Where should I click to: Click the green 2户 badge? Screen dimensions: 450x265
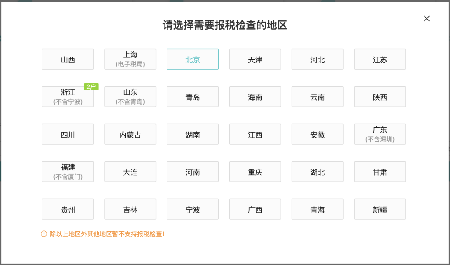[91, 87]
